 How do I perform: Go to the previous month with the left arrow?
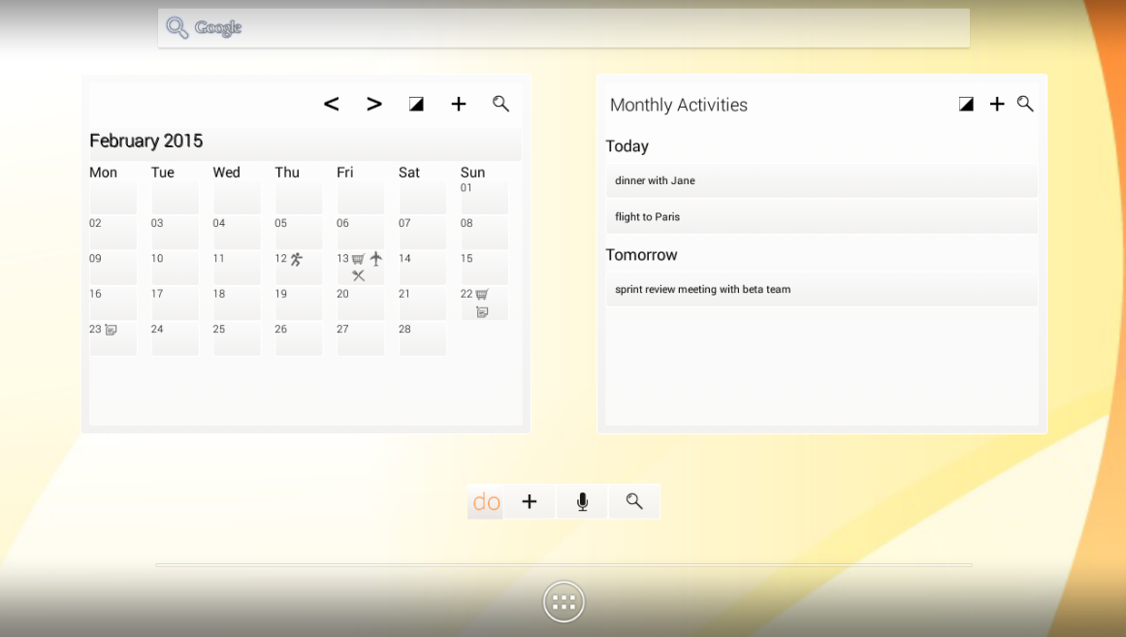331,103
